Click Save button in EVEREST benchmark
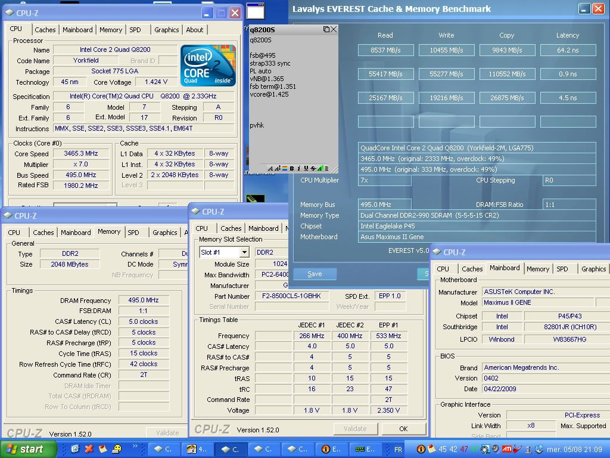The height and width of the screenshot is (458, 610). click(x=315, y=274)
